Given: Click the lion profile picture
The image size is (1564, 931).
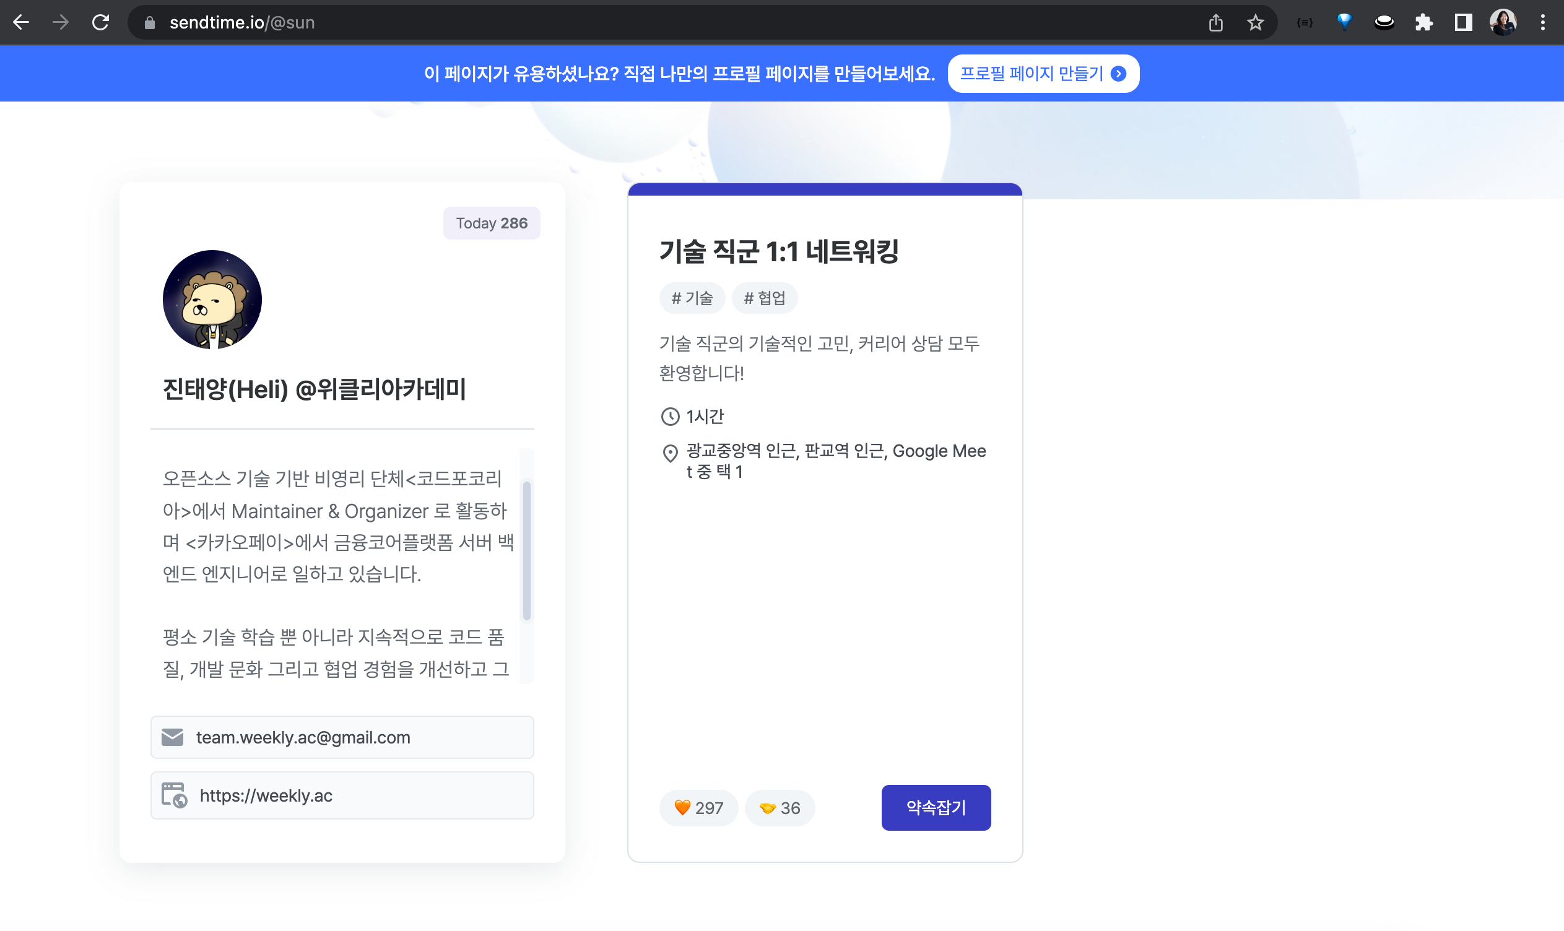Looking at the screenshot, I should pos(212,299).
